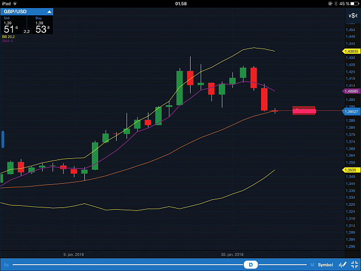
Task: Switch timeframe to 5s
Action: [6, 265]
